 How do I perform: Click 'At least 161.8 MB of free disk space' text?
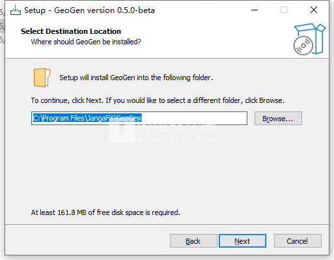click(105, 212)
